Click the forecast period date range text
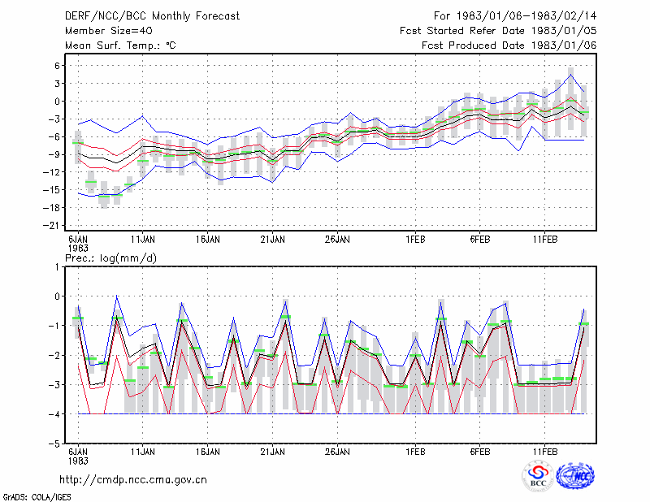 (515, 16)
